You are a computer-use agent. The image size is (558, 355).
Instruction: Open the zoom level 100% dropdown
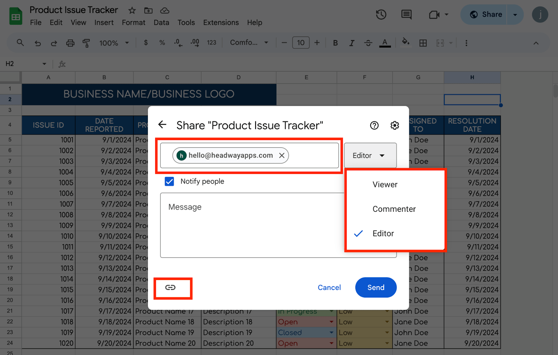(114, 43)
